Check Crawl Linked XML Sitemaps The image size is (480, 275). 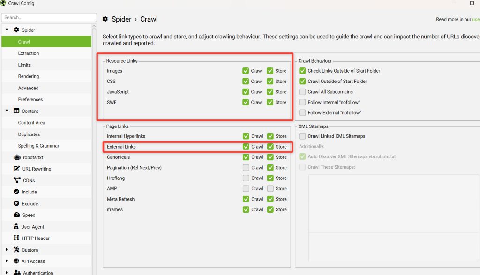point(302,136)
